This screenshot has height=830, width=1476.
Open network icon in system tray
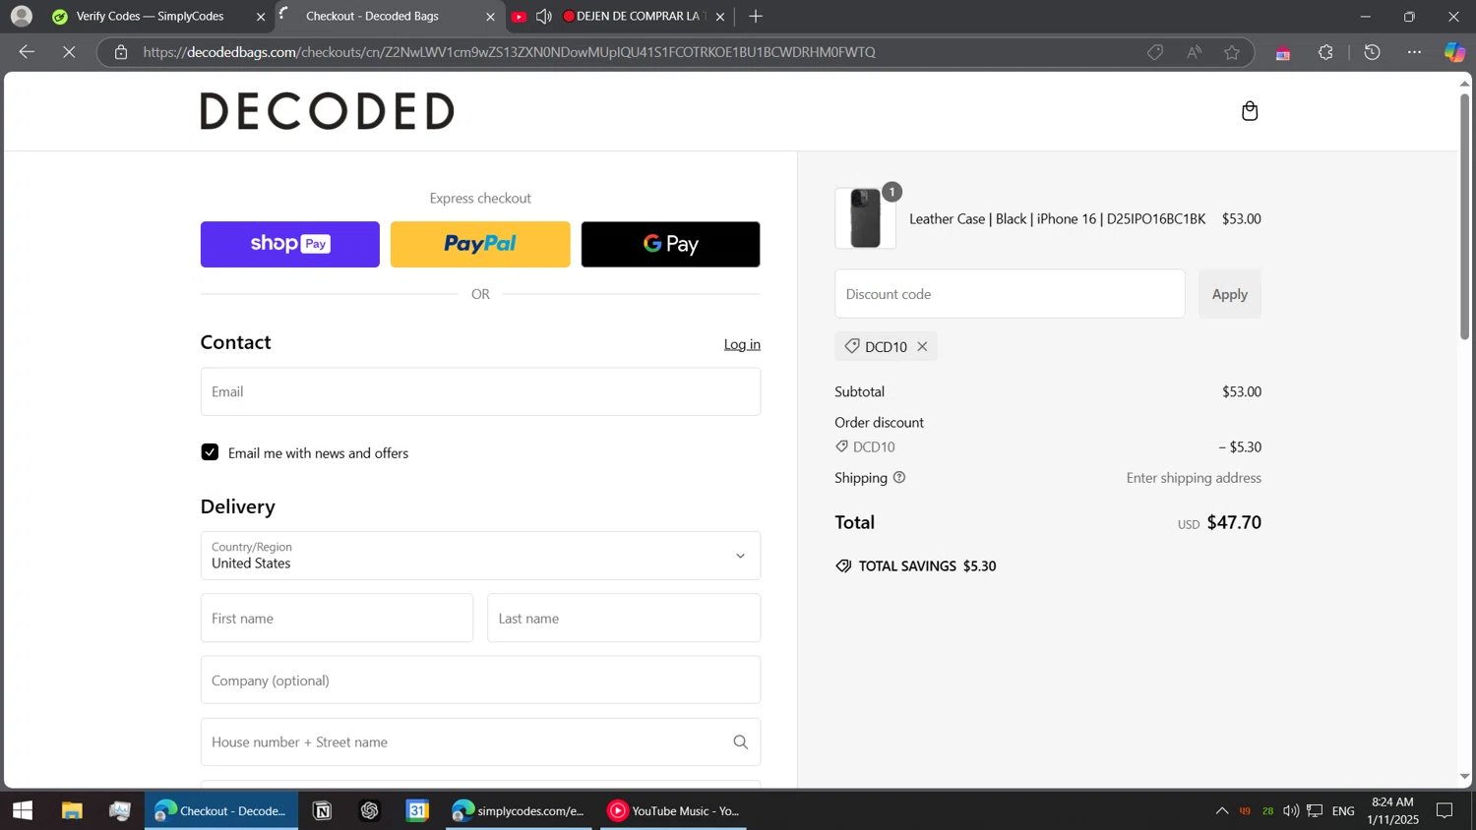coord(1315,811)
